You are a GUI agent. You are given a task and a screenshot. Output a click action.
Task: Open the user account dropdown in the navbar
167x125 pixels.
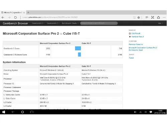[160, 23]
